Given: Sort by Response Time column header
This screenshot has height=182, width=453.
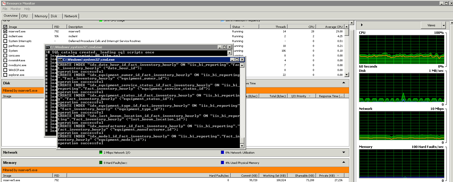Looking at the screenshot, I should pos(330,96).
